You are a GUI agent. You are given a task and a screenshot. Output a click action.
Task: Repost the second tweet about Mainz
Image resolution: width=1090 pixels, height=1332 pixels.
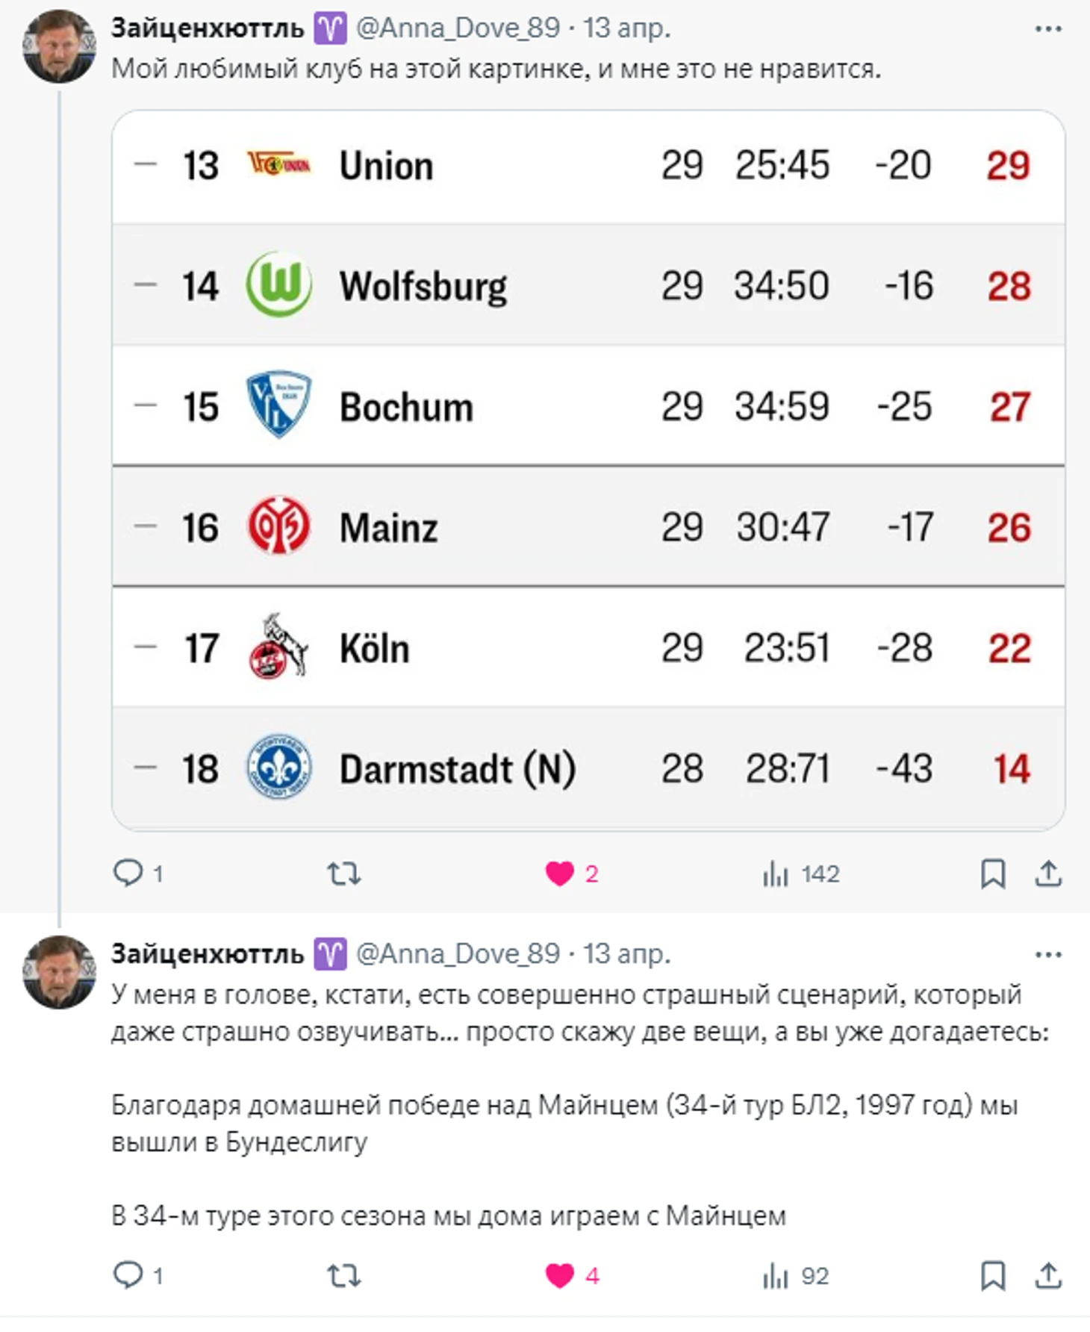[x=343, y=1275]
